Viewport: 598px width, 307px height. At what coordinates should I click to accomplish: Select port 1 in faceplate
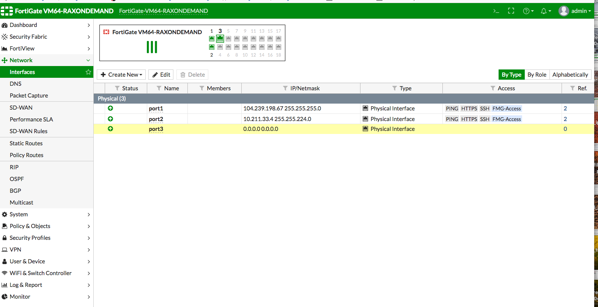coord(212,39)
